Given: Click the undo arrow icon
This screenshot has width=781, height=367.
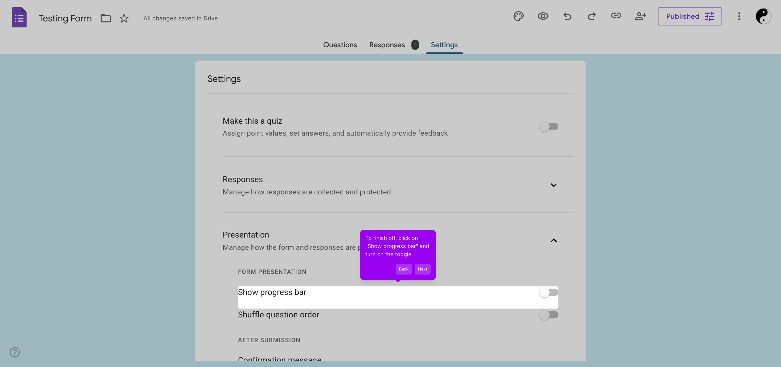Looking at the screenshot, I should (x=567, y=16).
